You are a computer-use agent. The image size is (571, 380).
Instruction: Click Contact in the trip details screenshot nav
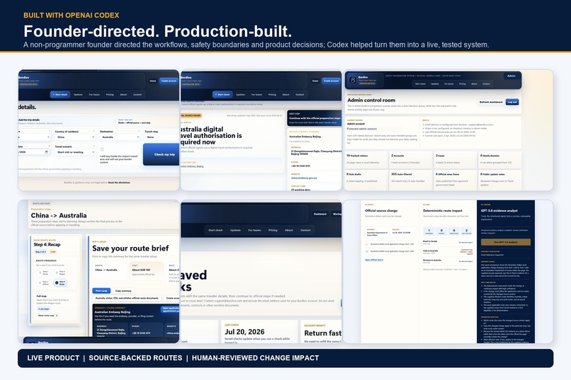click(x=137, y=95)
